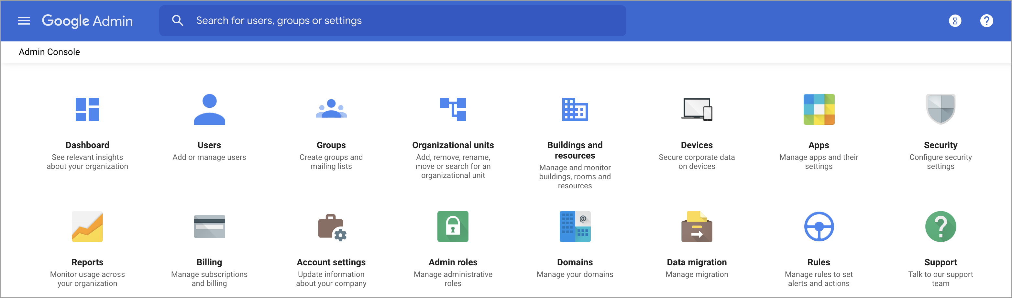Open the green Support question icon
1012x298 pixels.
click(940, 226)
